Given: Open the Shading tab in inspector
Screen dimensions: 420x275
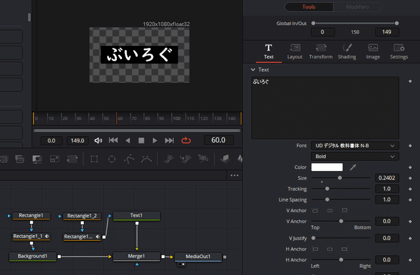Looking at the screenshot, I should 347,52.
